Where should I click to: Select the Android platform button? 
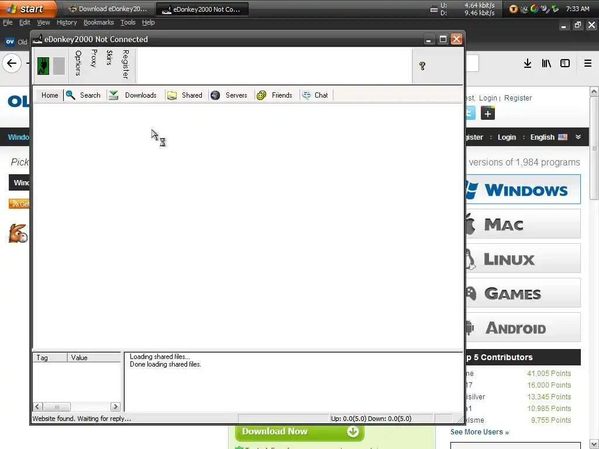click(524, 327)
